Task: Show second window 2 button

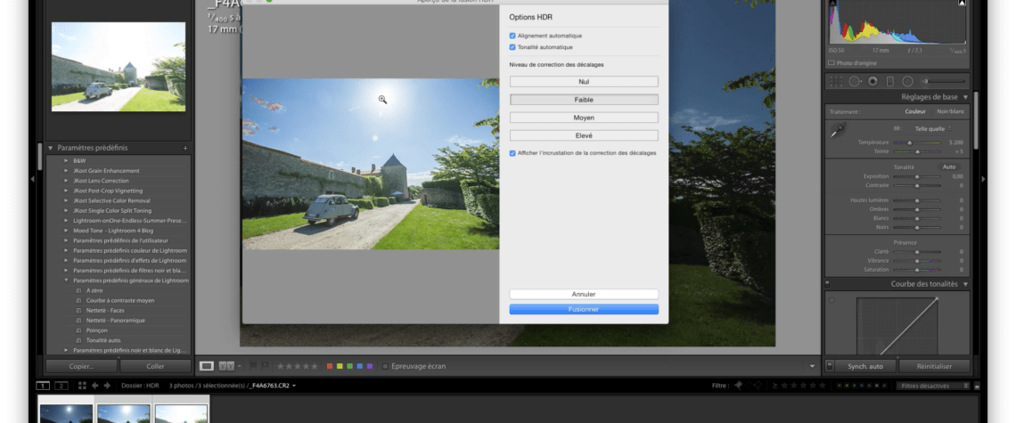Action: click(61, 386)
